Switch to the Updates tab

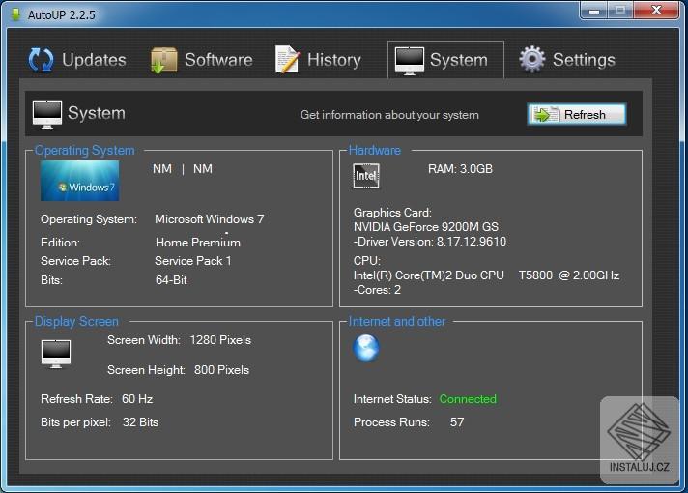93,60
